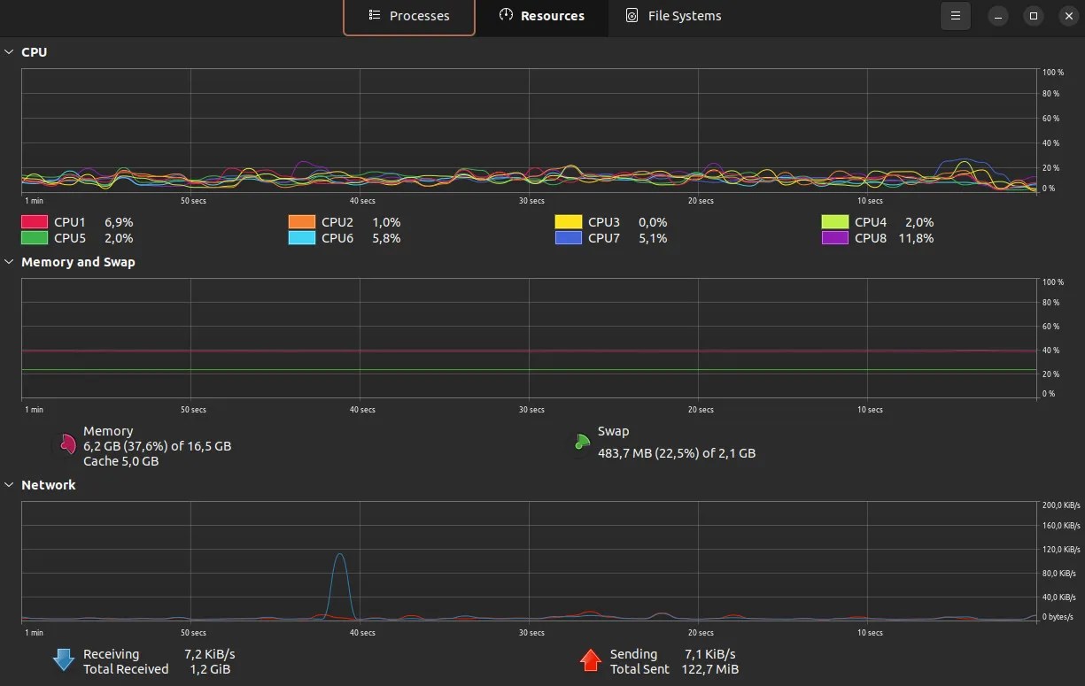Collapse the CPU section
This screenshot has height=686, width=1085.
pyautogui.click(x=9, y=51)
